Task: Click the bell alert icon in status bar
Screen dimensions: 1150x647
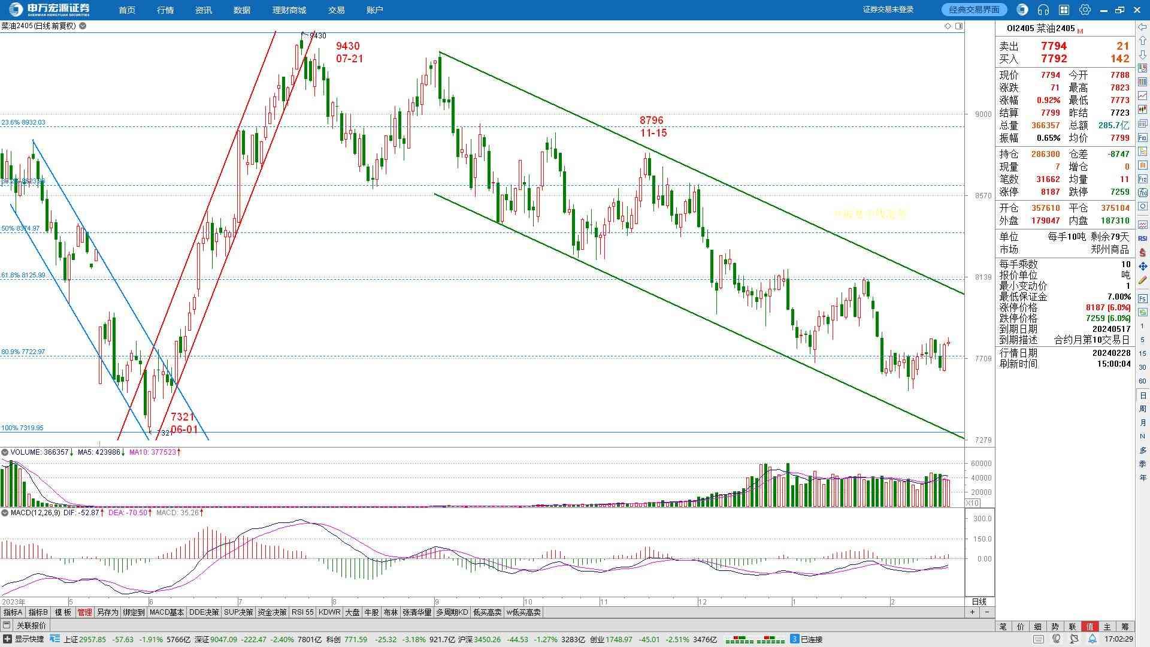Action: tap(1092, 639)
